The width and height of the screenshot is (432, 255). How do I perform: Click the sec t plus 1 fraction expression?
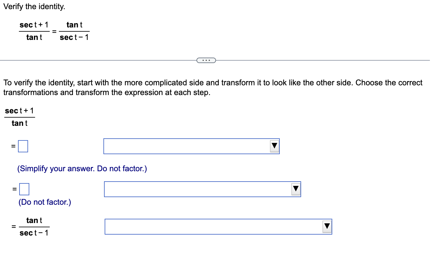click(x=19, y=116)
